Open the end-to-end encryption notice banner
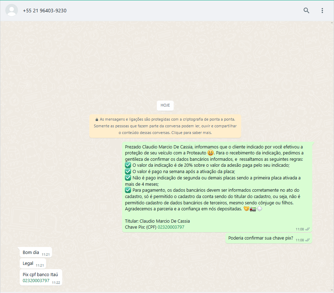The width and height of the screenshot is (334, 293). click(165, 126)
